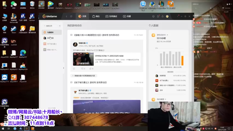
Task: Open the CFHD正式开放 post thumbnail
Action: (x=83, y=59)
